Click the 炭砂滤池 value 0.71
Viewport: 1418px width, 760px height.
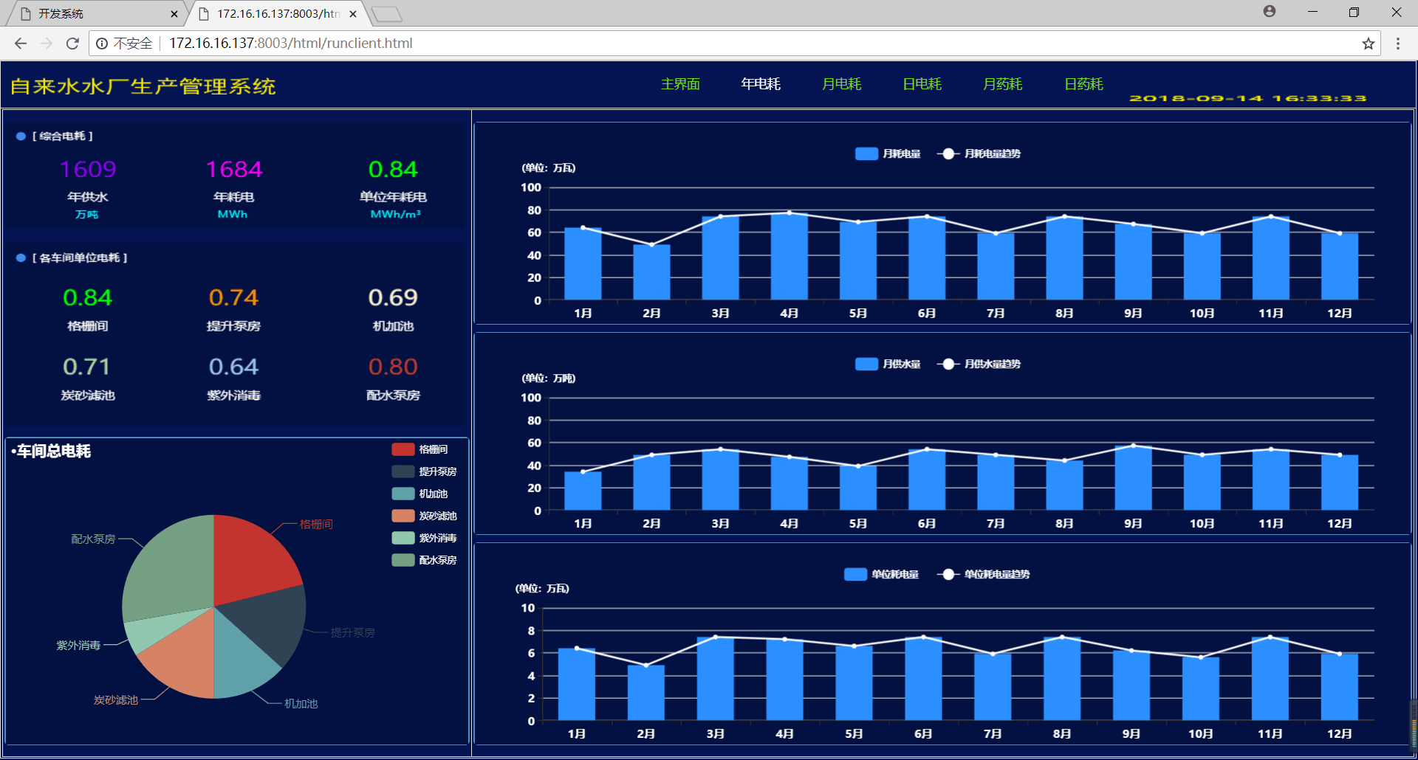pos(87,367)
